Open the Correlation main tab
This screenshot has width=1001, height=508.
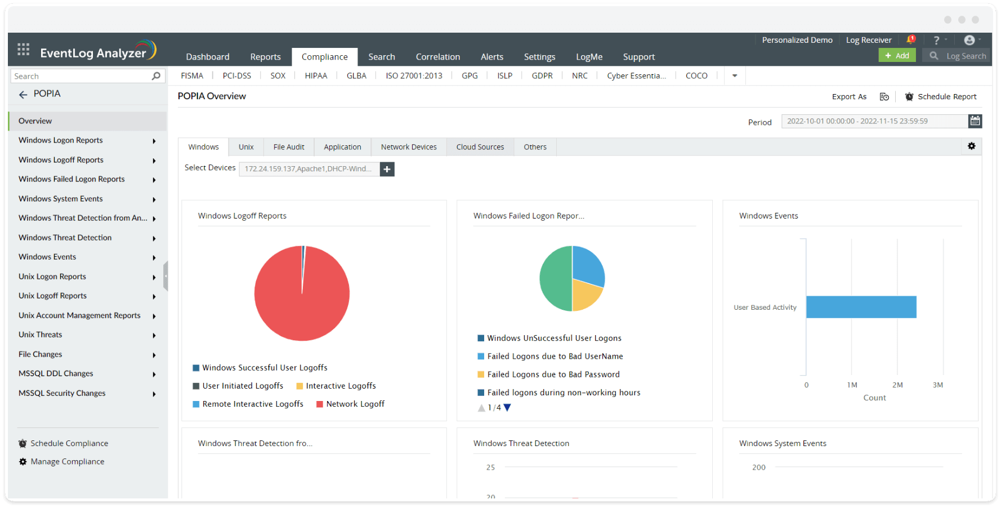coord(438,57)
